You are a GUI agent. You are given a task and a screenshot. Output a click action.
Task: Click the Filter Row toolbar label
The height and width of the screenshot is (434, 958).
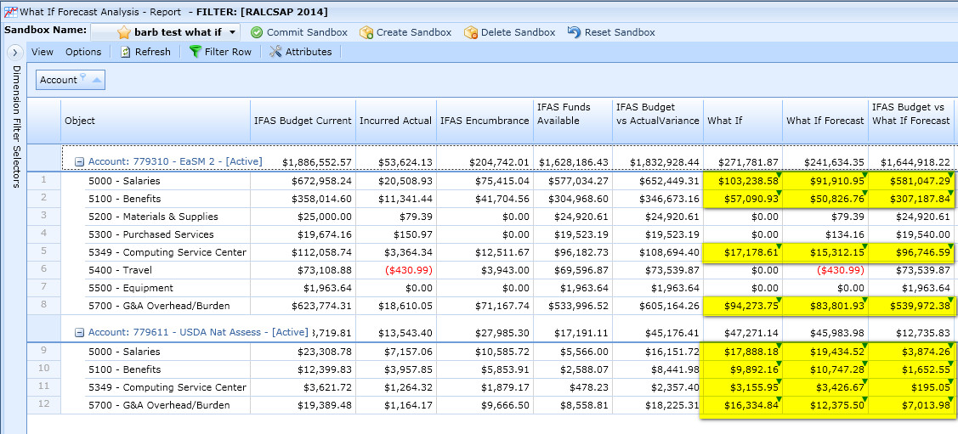[228, 52]
